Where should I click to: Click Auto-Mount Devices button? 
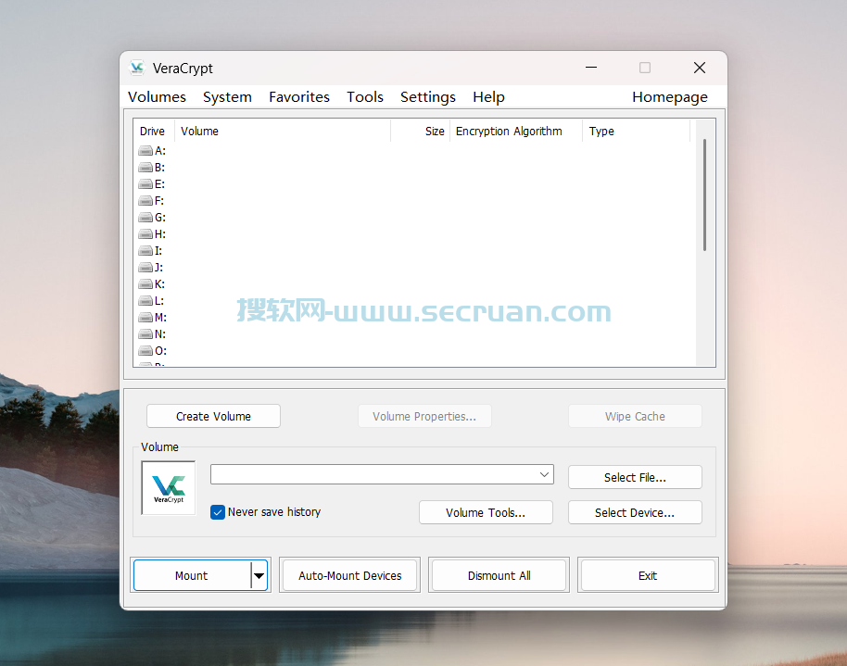(350, 576)
